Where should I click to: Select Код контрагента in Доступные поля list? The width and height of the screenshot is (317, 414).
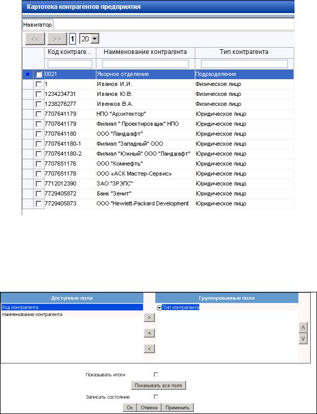coord(72,307)
